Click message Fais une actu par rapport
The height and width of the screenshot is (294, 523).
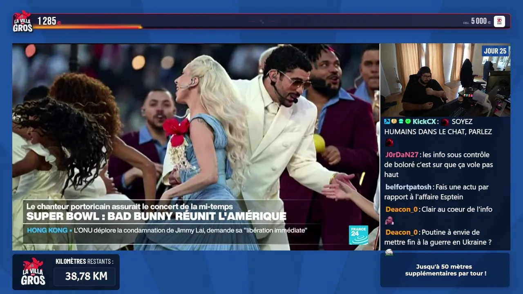437,192
